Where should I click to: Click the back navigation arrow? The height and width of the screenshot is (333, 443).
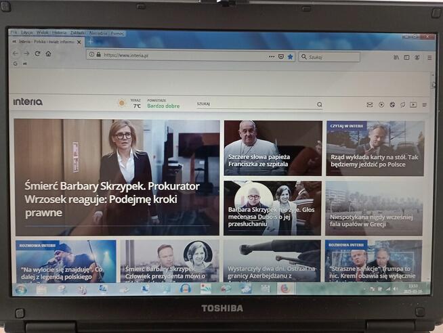16,53
